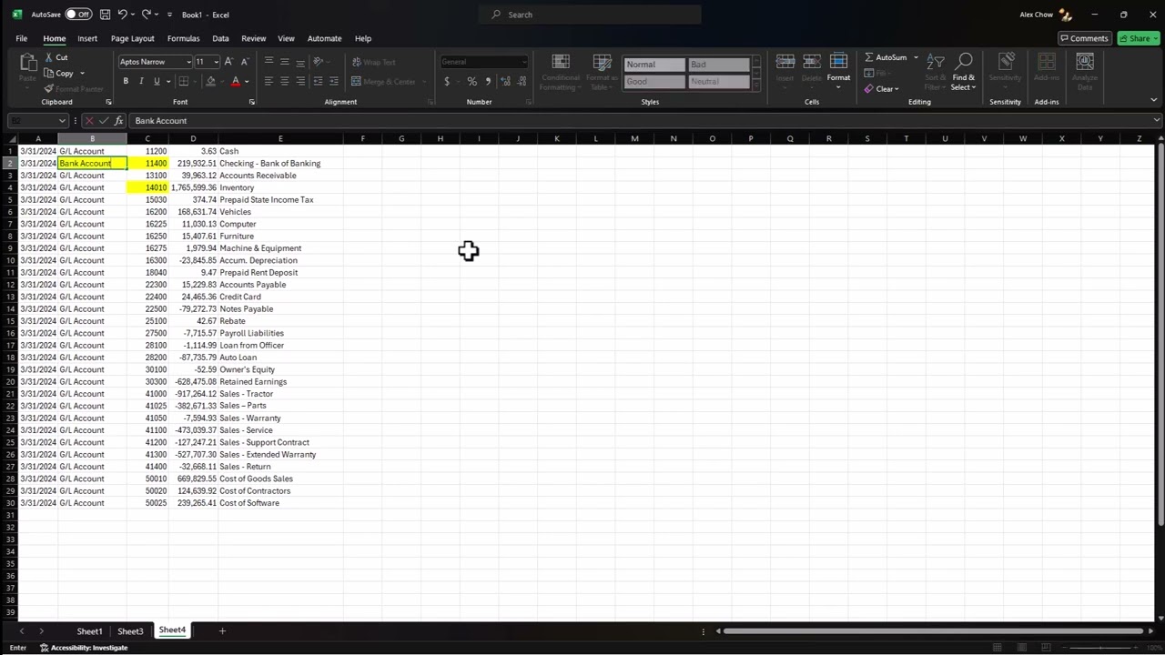This screenshot has width=1165, height=655.
Task: Click the Save icon in title bar
Action: [106, 15]
